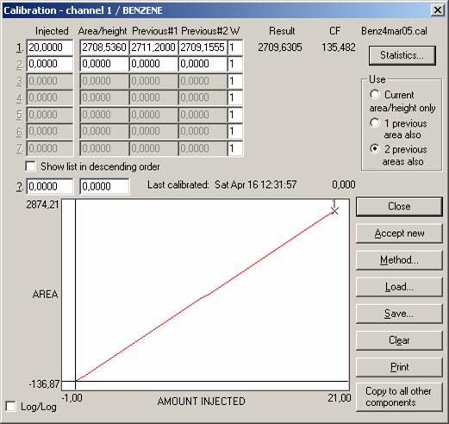Viewport: 449px width, 424px height.
Task: Choose 1 previous area also option
Action: [x=375, y=123]
